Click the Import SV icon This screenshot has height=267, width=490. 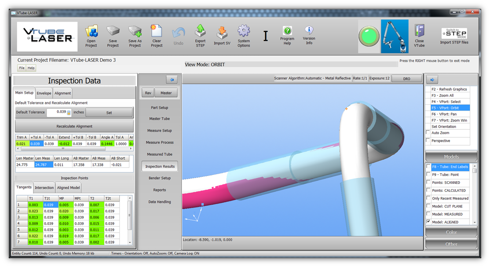pos(222,32)
